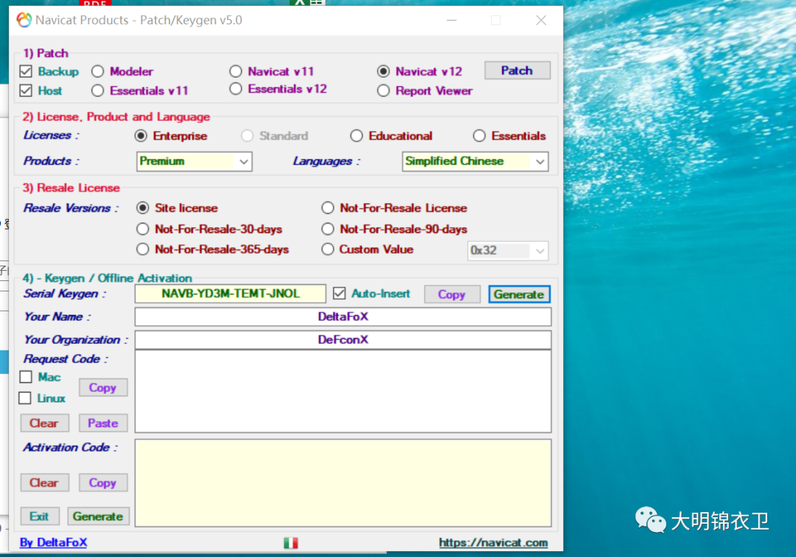Toggle the Backup checkbox
Viewport: 796px width, 557px height.
pyautogui.click(x=26, y=71)
